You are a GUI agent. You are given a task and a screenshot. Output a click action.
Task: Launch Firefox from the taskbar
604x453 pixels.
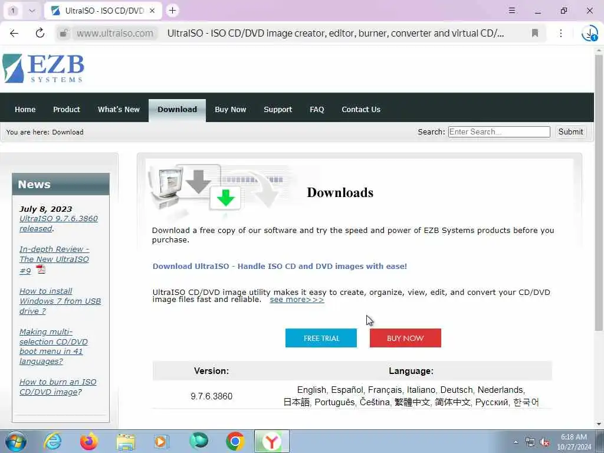[89, 441]
